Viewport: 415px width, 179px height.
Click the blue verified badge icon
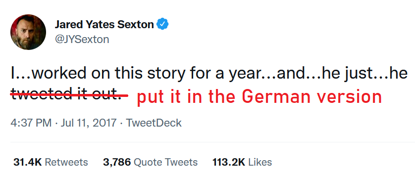pos(162,24)
